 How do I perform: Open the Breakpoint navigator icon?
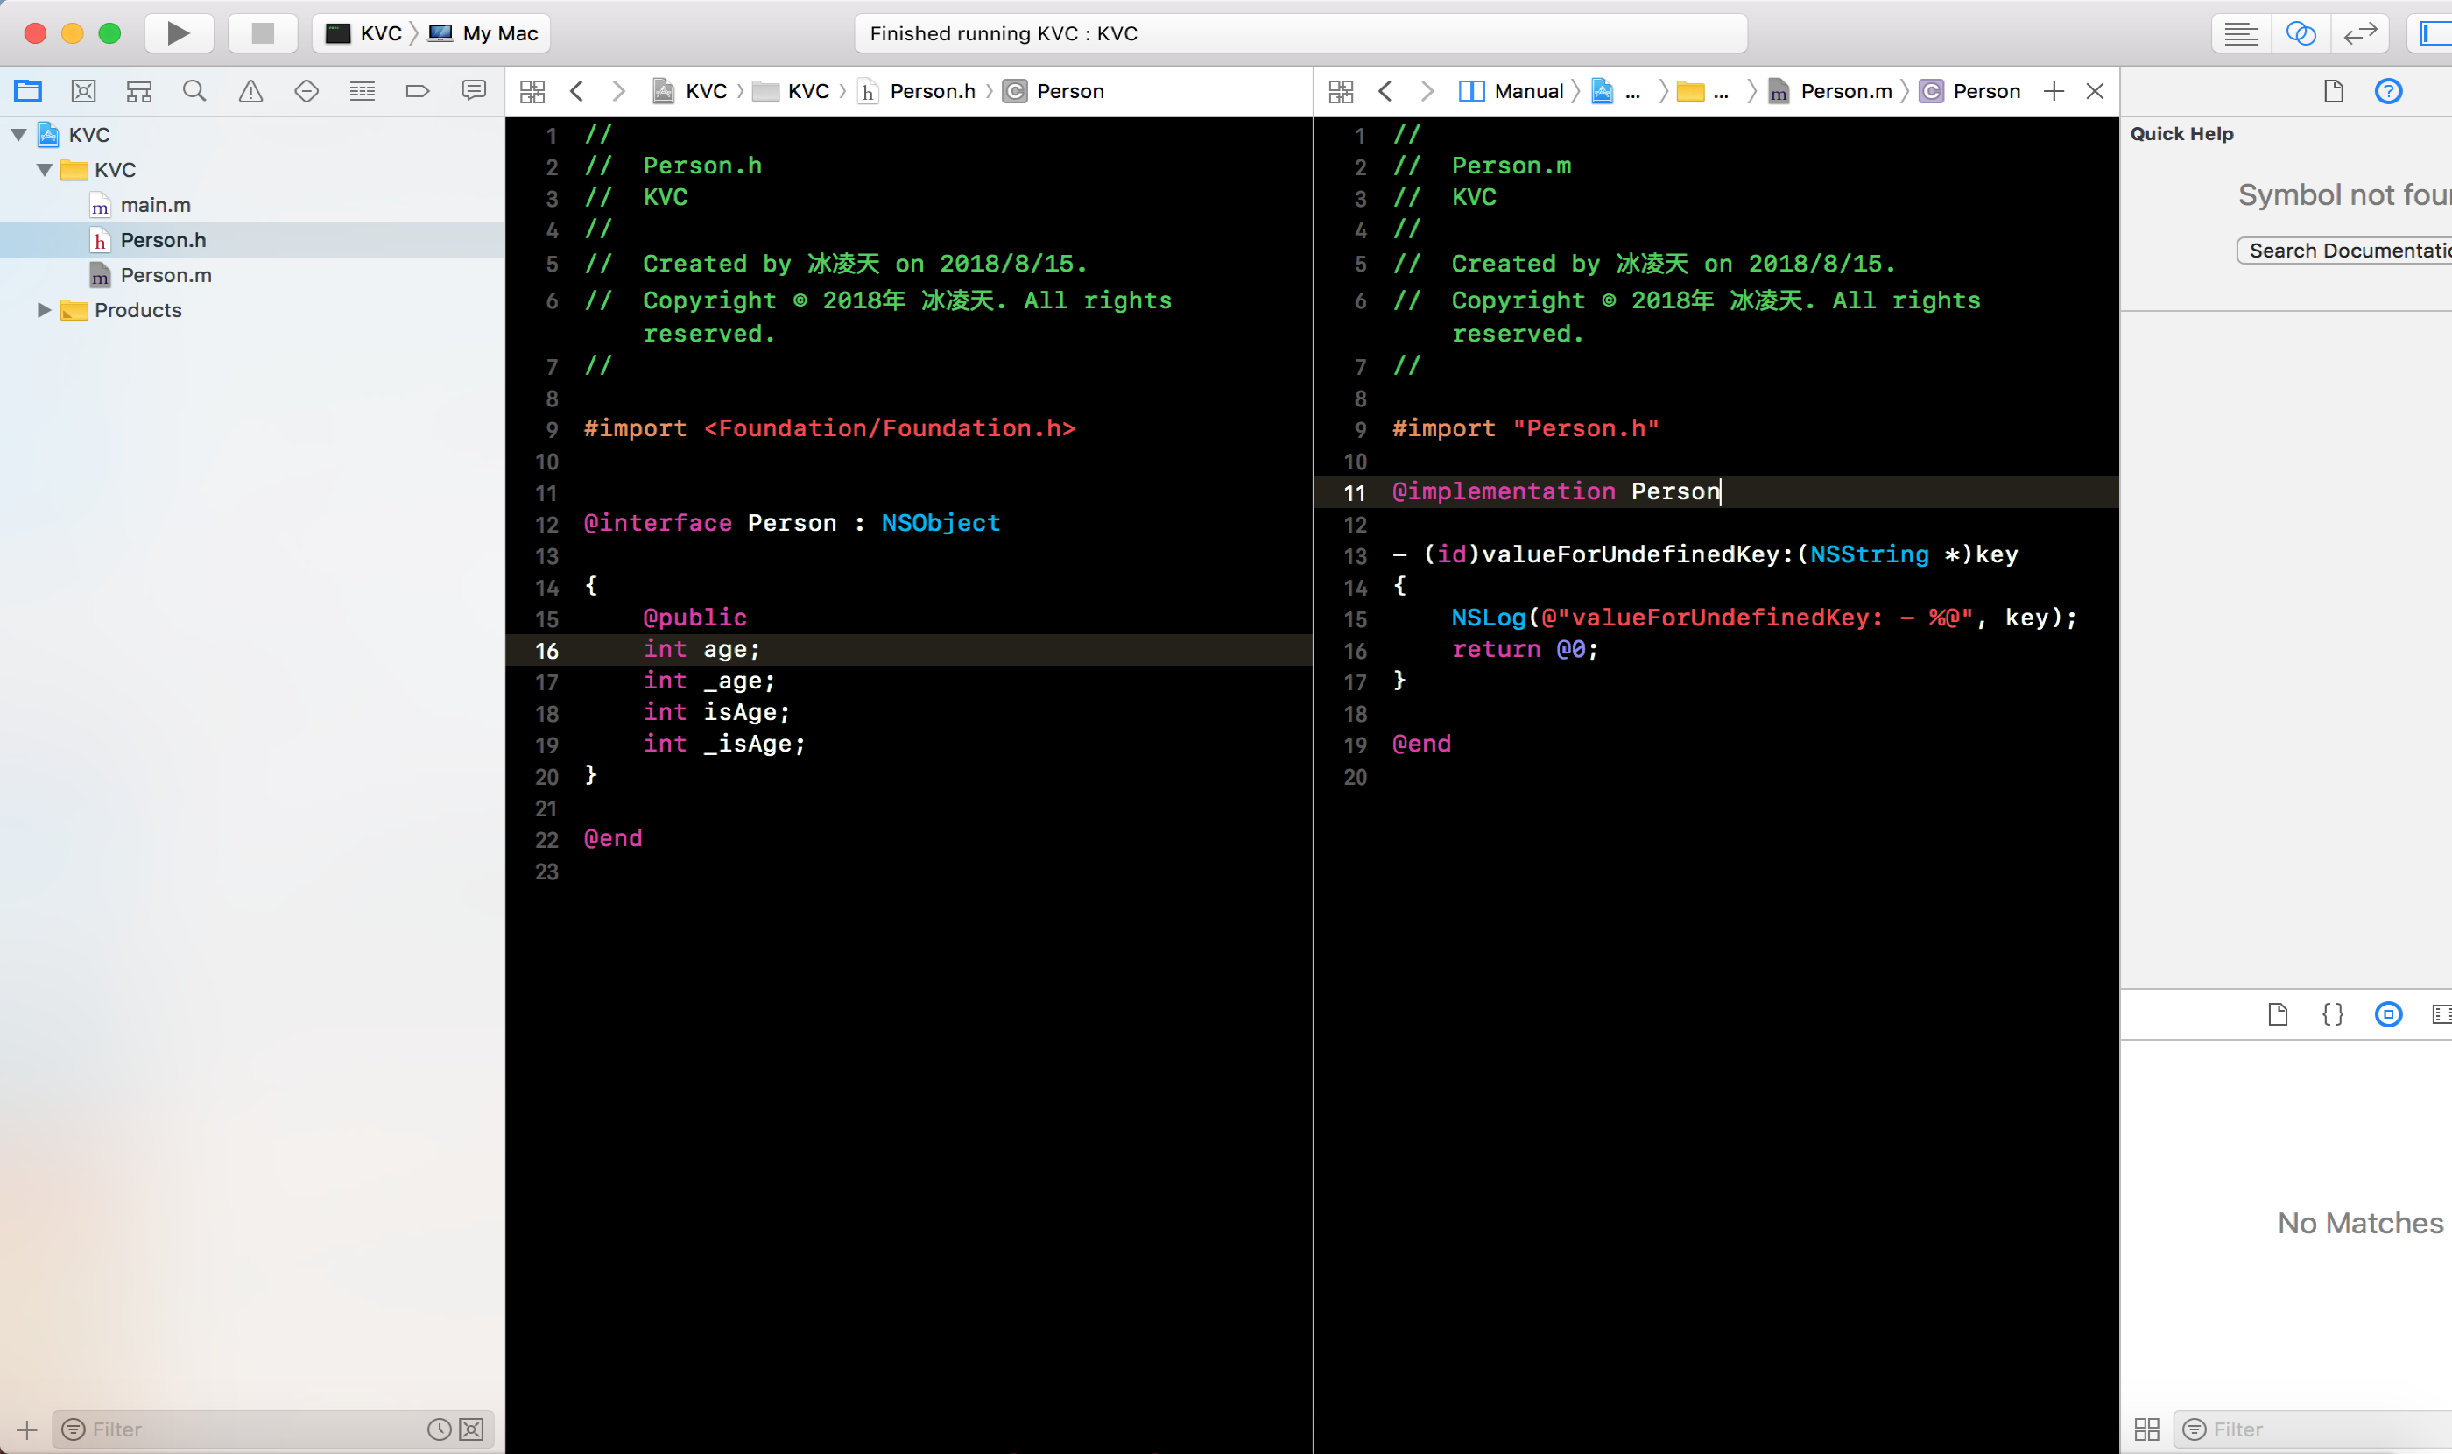[418, 91]
